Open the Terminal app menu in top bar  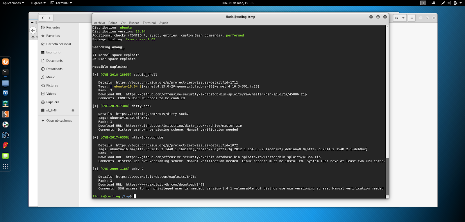click(x=61, y=3)
